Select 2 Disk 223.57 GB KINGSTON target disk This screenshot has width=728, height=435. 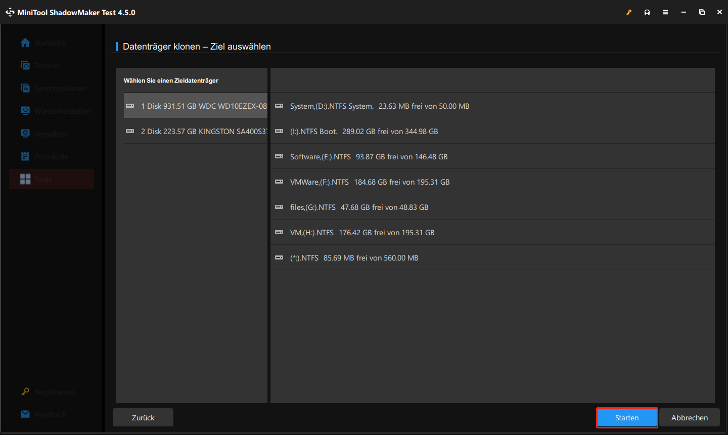pos(196,131)
